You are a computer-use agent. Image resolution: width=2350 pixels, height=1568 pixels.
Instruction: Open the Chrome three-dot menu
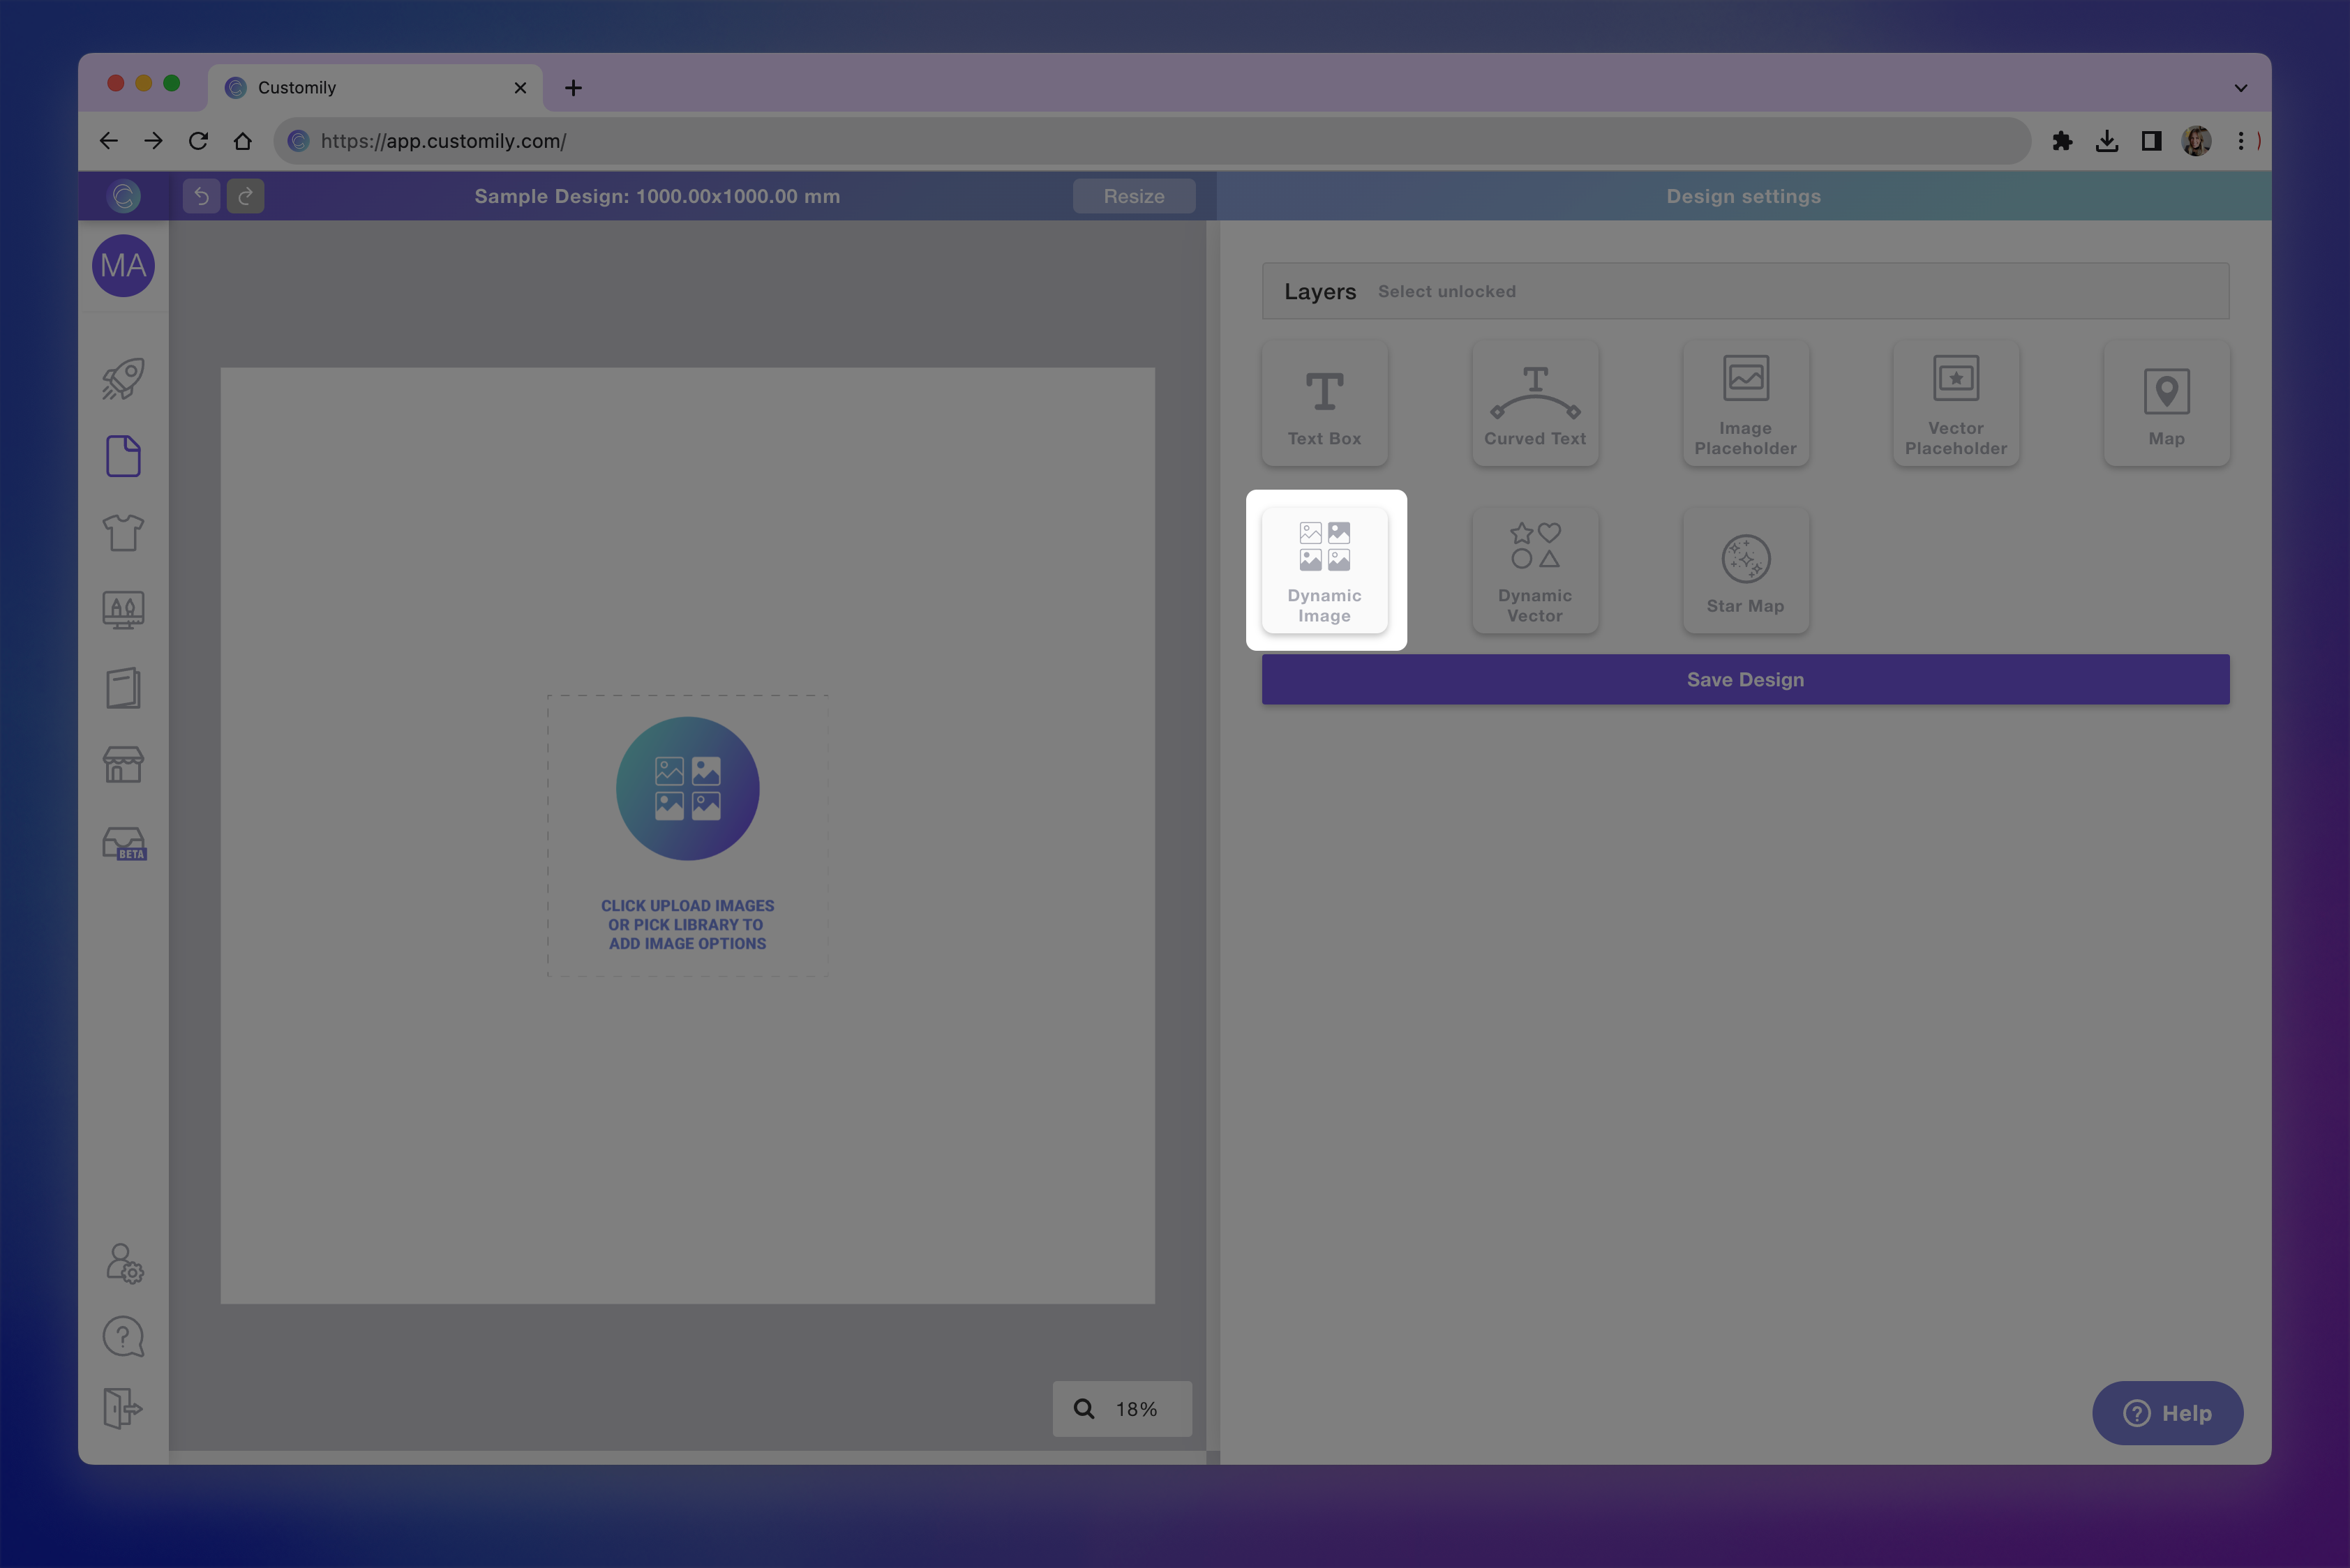(x=2241, y=141)
